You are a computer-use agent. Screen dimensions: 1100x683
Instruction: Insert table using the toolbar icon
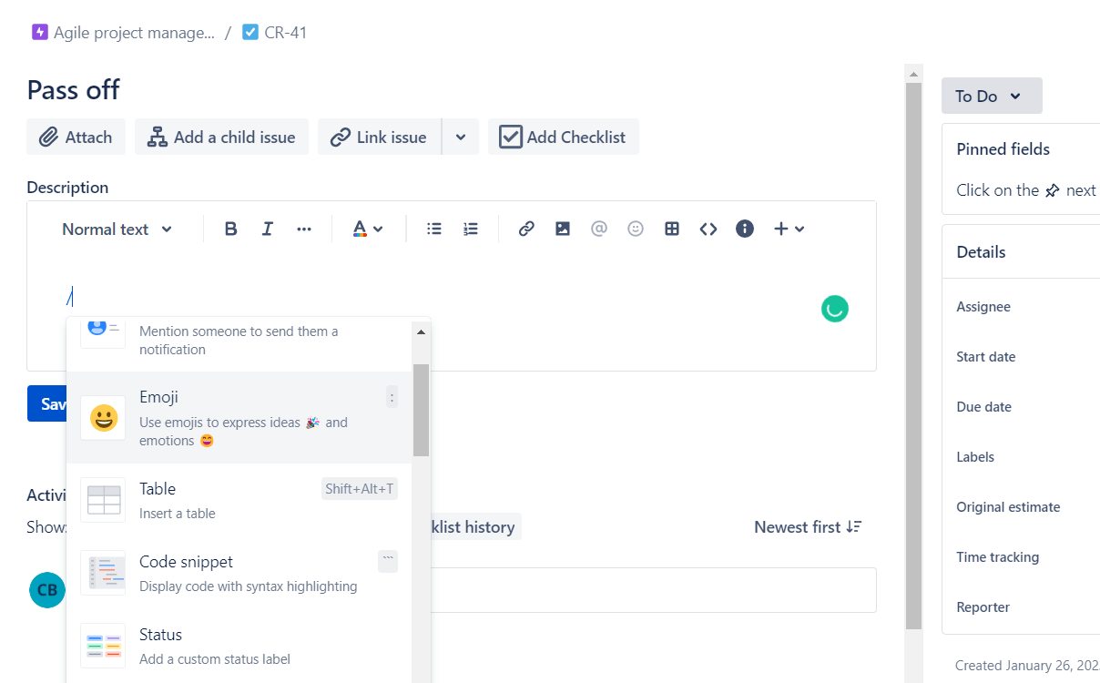click(672, 229)
